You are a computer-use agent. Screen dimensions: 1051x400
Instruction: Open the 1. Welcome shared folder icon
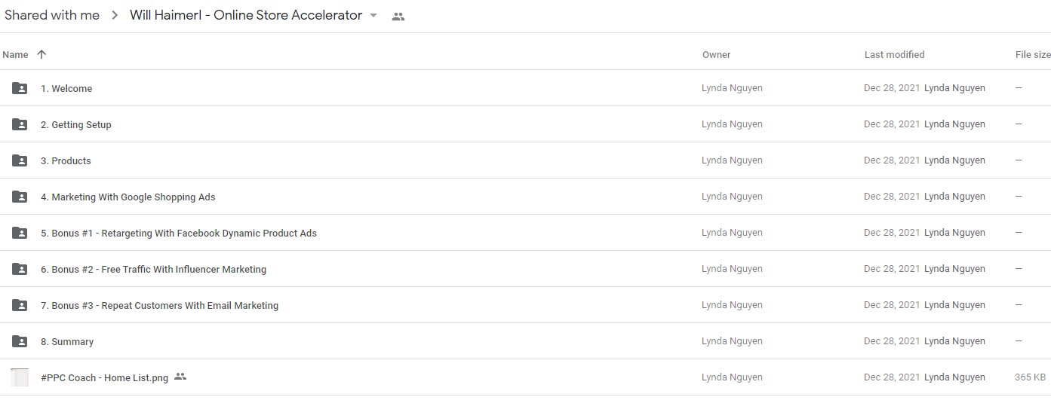click(x=20, y=88)
